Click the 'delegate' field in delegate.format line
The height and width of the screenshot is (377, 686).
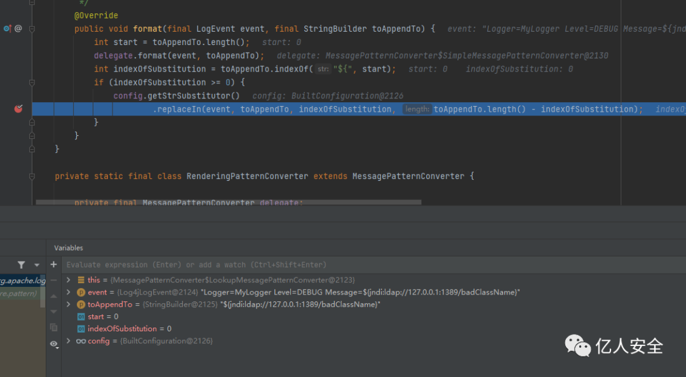click(113, 56)
